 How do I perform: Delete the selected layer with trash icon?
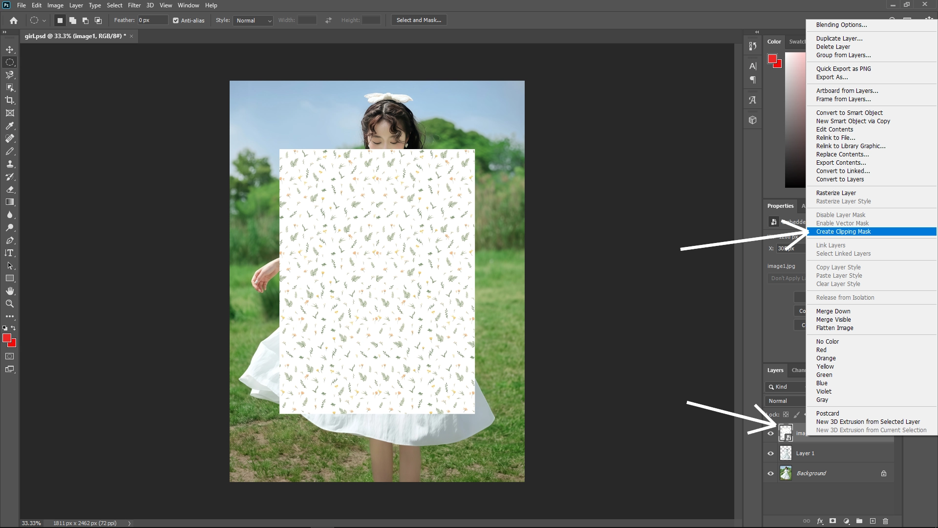tap(885, 522)
